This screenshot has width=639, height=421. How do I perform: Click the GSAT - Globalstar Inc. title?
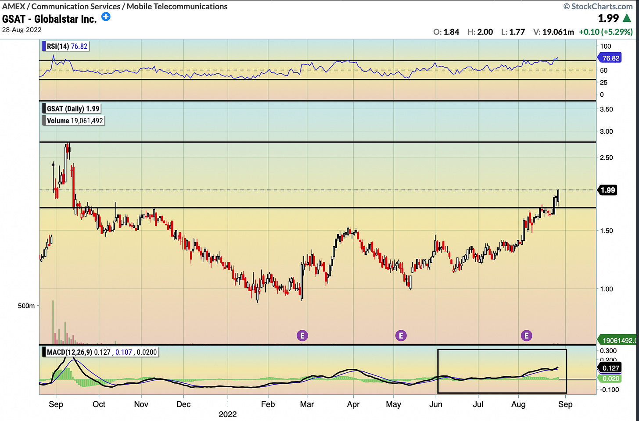(49, 19)
